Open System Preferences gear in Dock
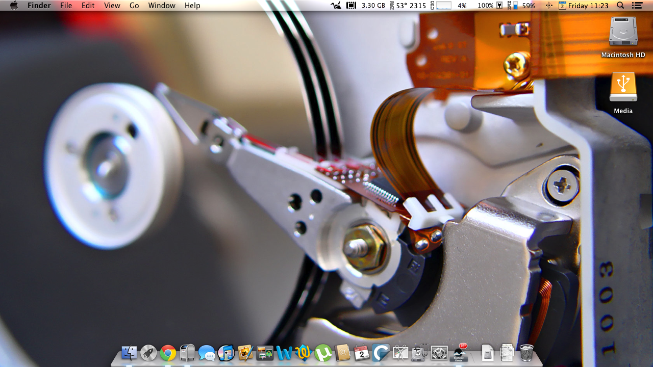 click(439, 353)
